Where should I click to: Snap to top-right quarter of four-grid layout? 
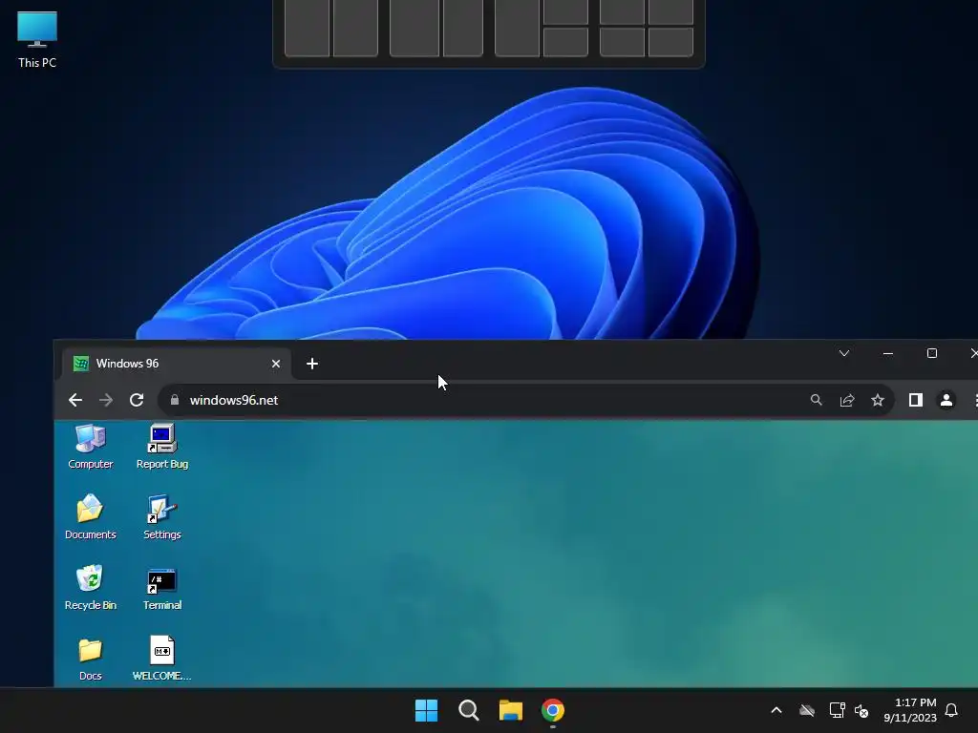click(x=671, y=11)
